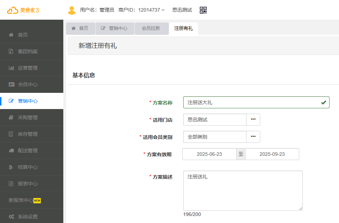Click the yellow NEW badge
The height and width of the screenshot is (223, 339).
[37, 200]
